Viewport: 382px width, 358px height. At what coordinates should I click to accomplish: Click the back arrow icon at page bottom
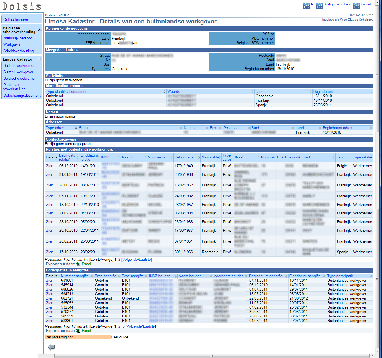point(51,347)
